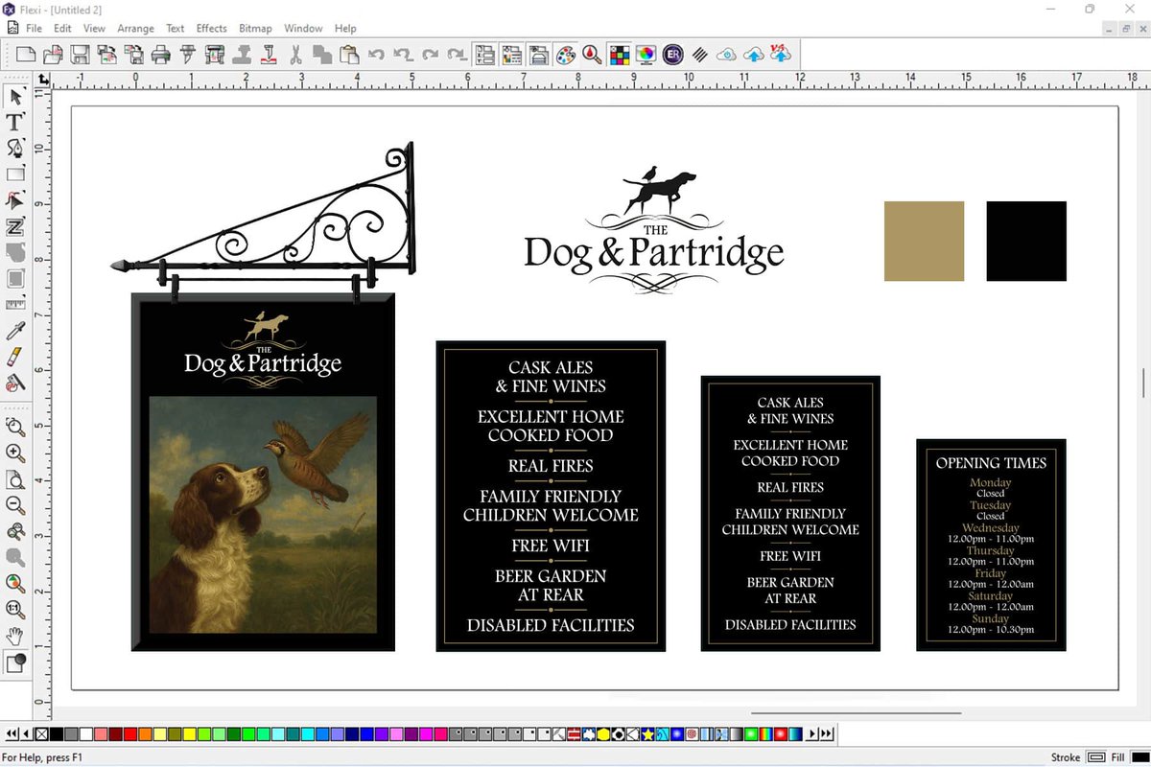Click the Save icon in toolbar
1151x767 pixels.
pos(80,55)
